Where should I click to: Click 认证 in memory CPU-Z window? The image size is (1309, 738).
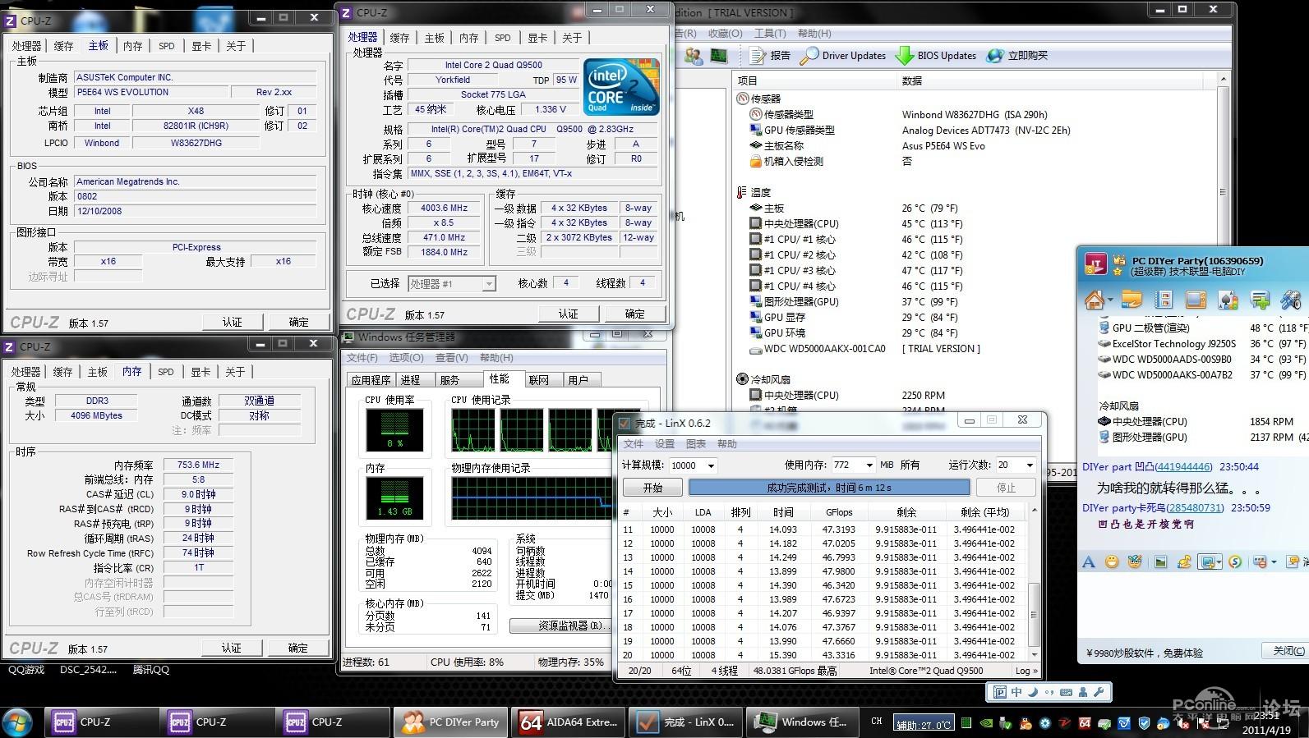tap(231, 648)
